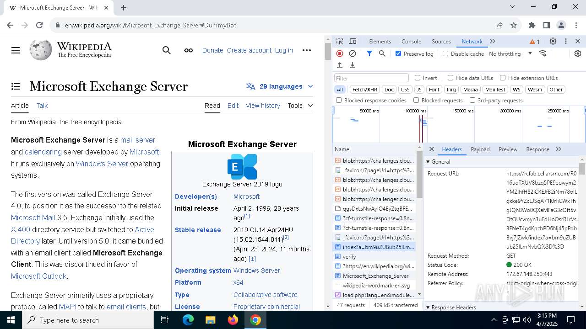
Task: Open Wikipedia search magnifier
Action: pos(167,50)
